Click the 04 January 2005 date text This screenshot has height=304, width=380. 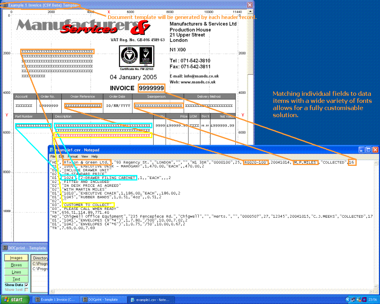click(x=133, y=77)
